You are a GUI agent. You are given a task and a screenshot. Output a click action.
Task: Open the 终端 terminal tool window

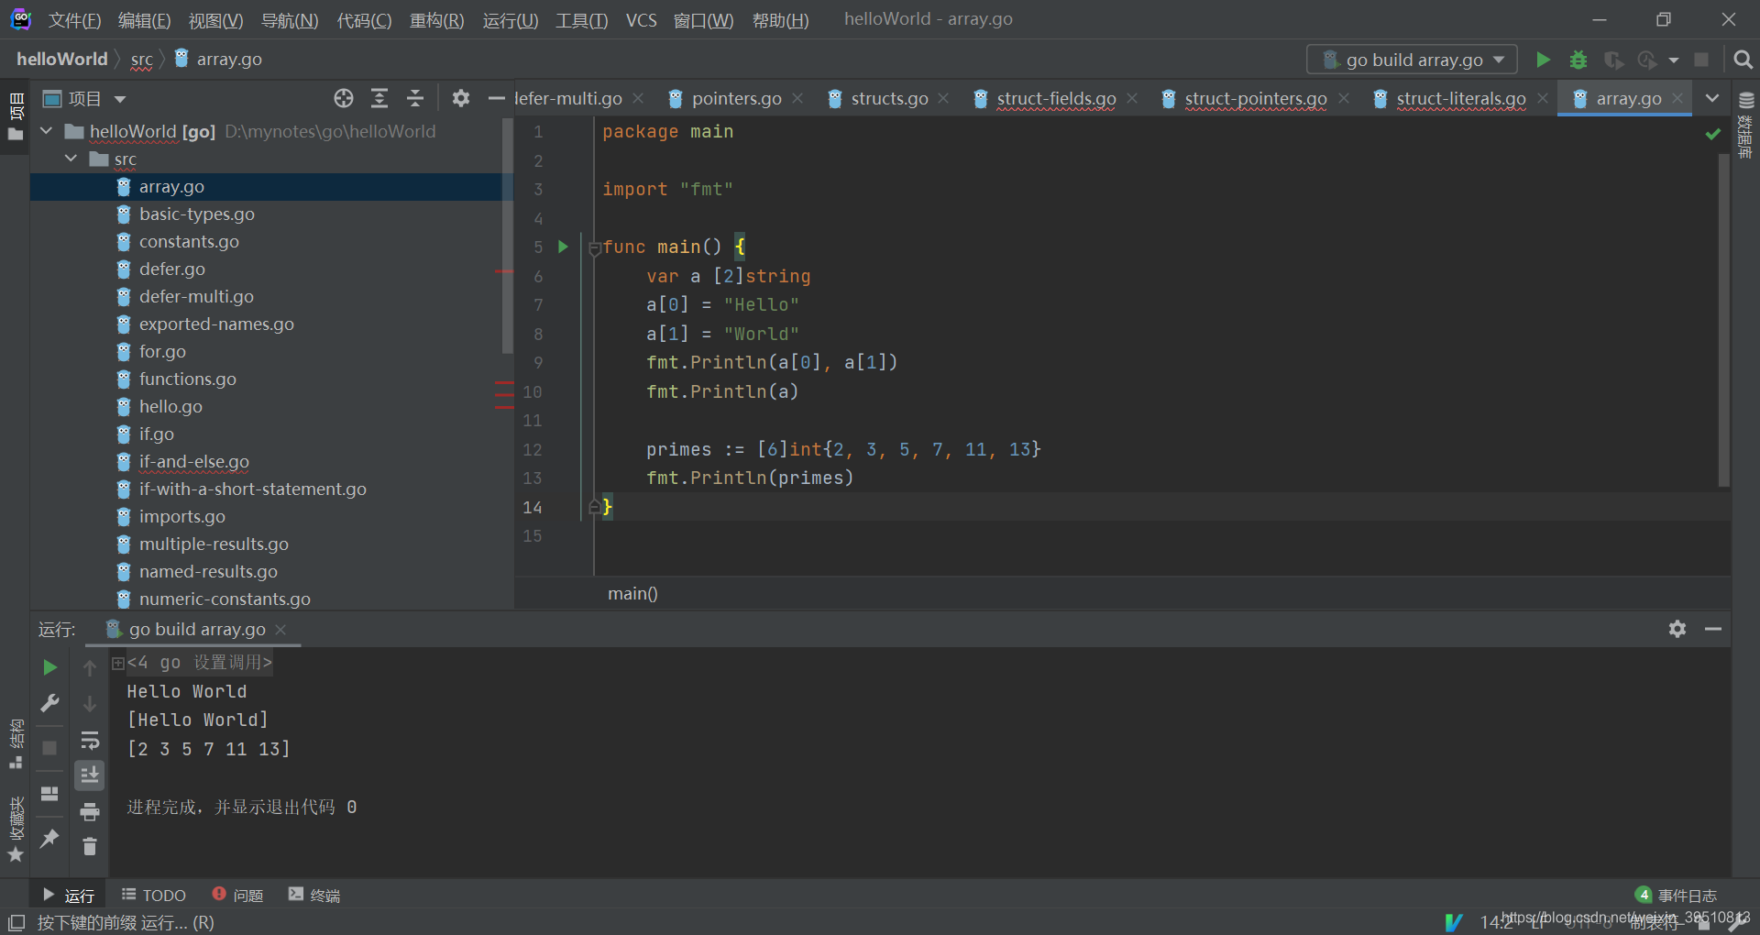[314, 895]
